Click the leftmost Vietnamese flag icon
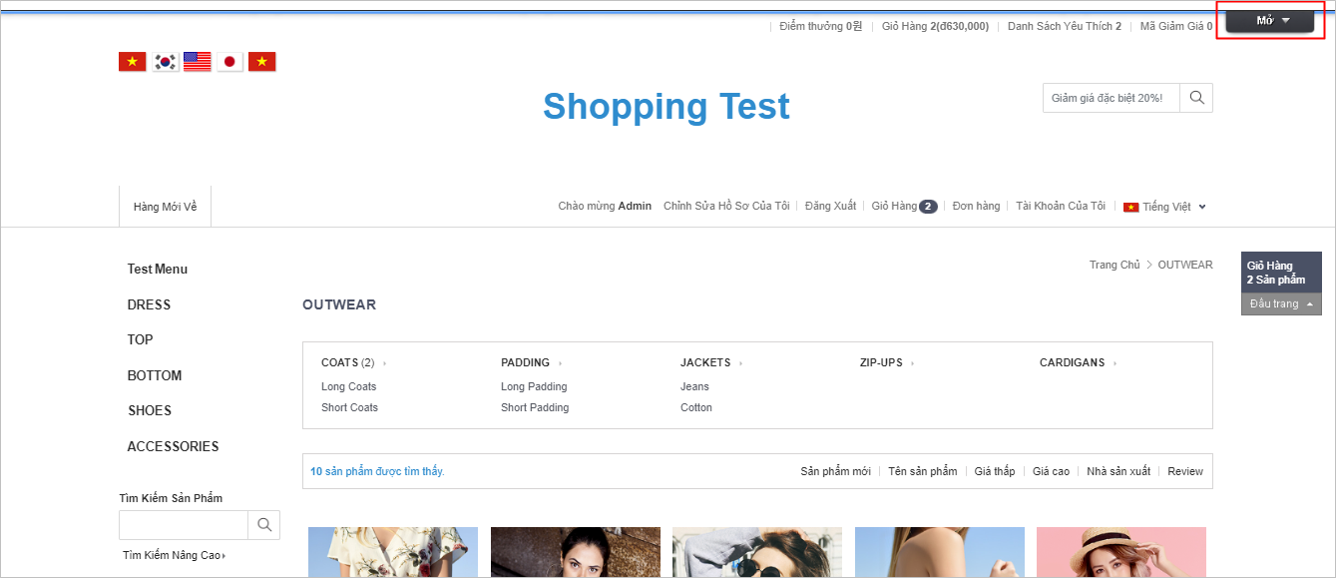The image size is (1336, 578). click(132, 62)
